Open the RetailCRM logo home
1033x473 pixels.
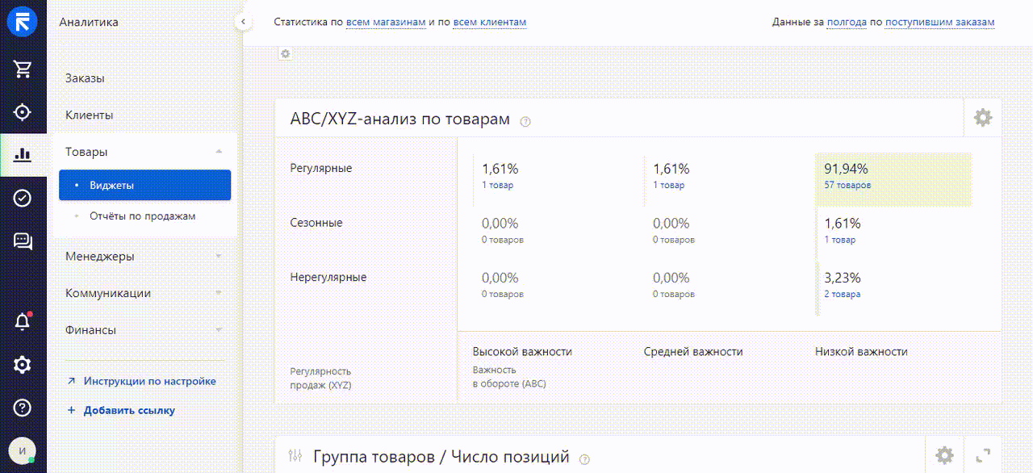[23, 22]
